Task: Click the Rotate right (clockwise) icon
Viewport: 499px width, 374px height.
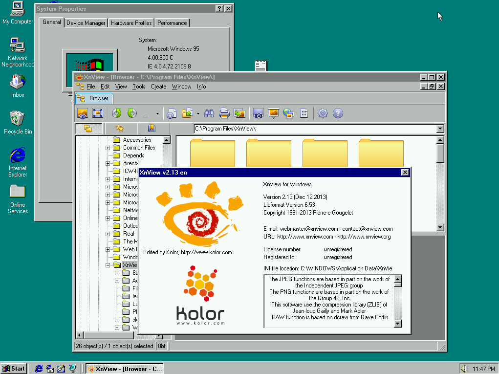Action: point(132,113)
